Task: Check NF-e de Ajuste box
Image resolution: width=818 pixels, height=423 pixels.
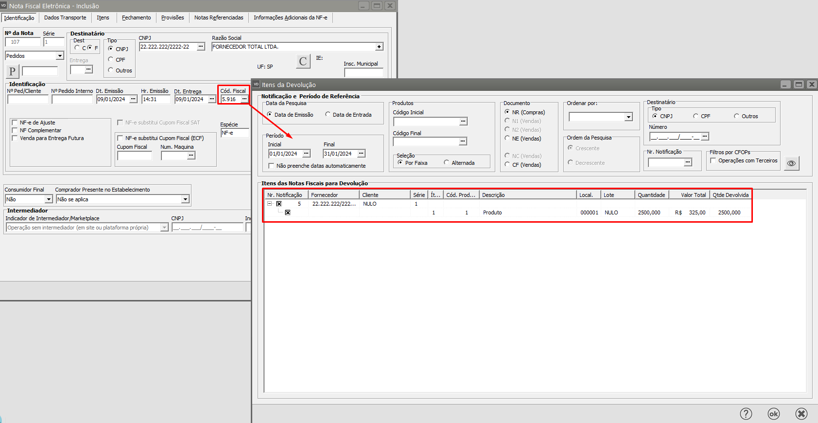Action: [x=15, y=123]
